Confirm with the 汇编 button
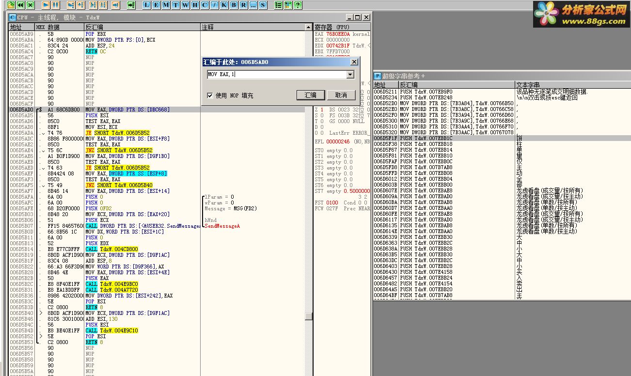Image resolution: width=631 pixels, height=376 pixels. 311,95
